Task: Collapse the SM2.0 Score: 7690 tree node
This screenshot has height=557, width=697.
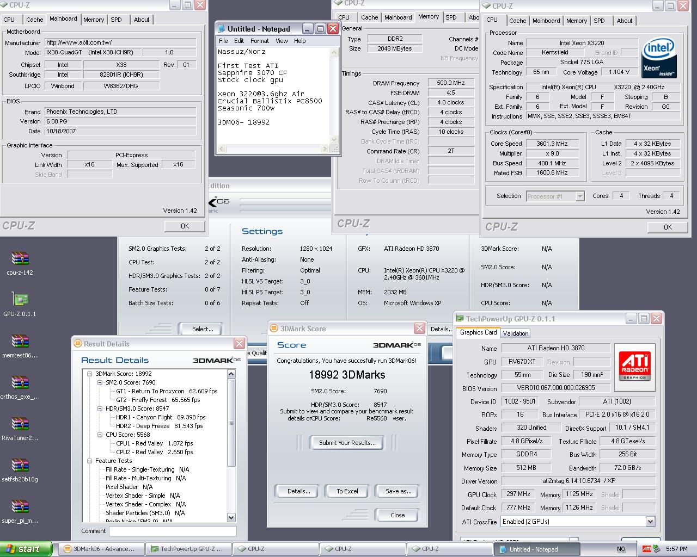Action: pos(100,382)
